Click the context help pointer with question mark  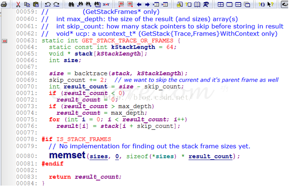(270, 5)
